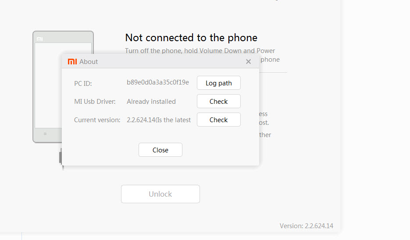The image size is (410, 240).
Task: Click the phone illustration screen
Action: coord(48,88)
